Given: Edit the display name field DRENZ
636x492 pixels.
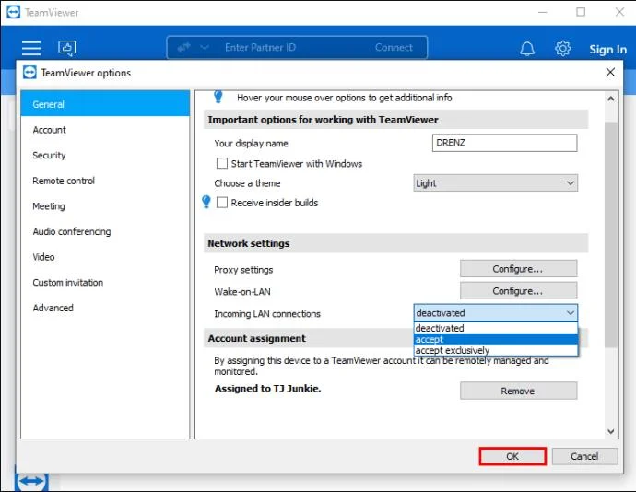Looking at the screenshot, I should point(504,143).
